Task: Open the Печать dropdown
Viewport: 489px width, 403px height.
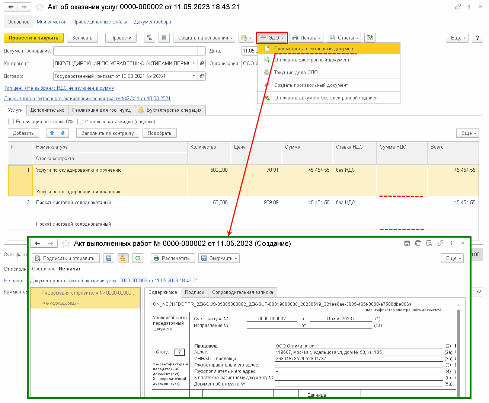Action: click(306, 38)
